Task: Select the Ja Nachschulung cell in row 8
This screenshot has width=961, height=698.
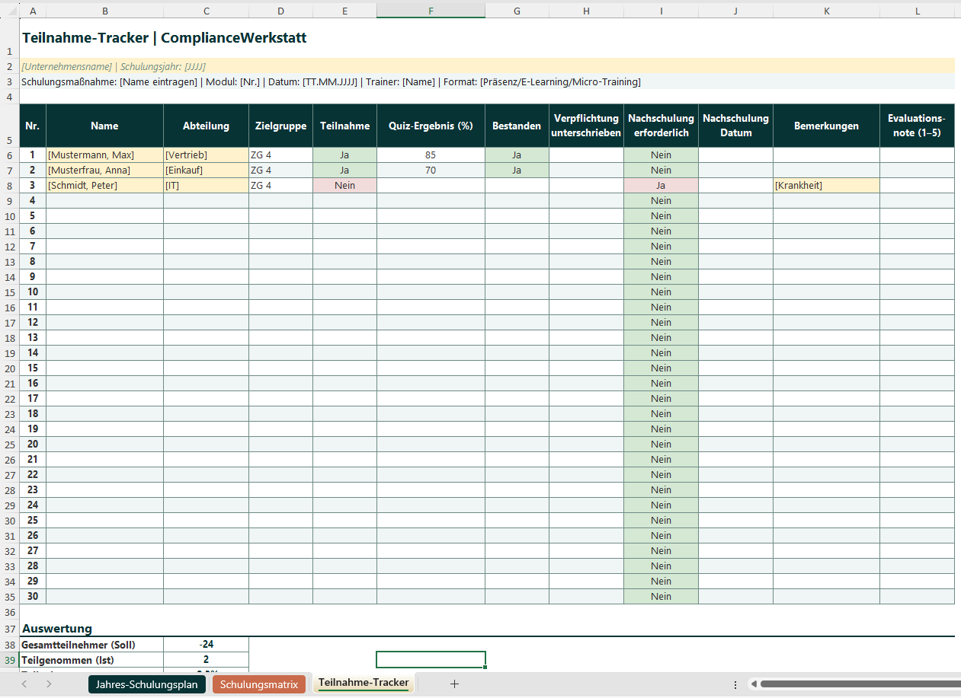Action: click(x=661, y=185)
